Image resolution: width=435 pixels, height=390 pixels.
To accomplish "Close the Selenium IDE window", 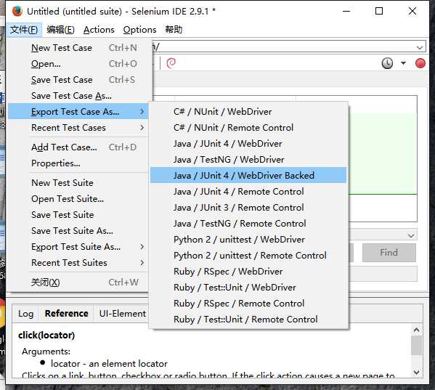I will tap(412, 11).
